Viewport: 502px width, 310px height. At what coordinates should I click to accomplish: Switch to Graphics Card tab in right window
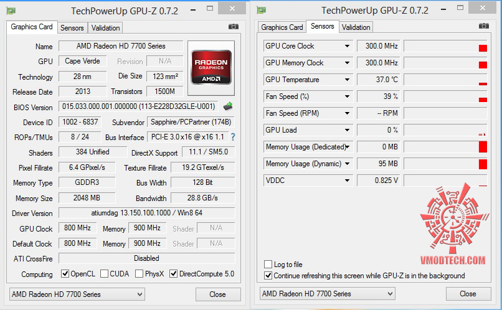(x=282, y=27)
